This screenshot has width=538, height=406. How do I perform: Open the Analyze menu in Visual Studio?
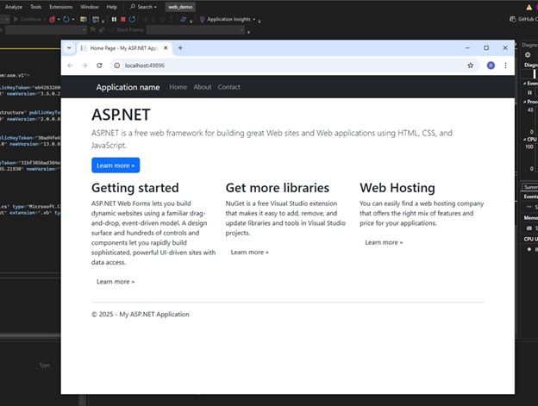14,7
